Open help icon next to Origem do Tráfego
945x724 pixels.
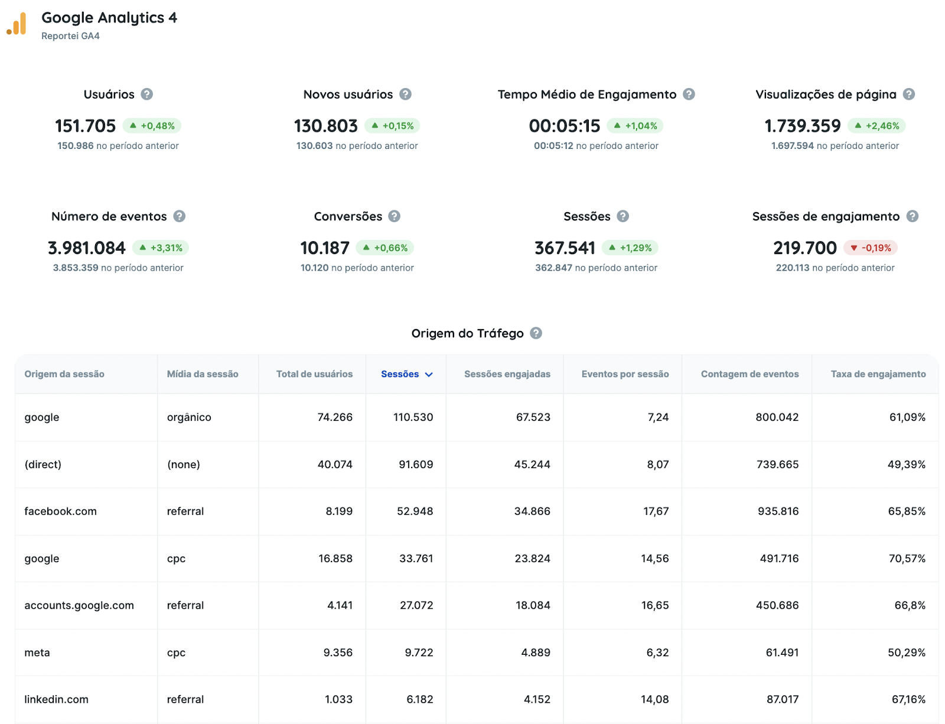pos(536,333)
